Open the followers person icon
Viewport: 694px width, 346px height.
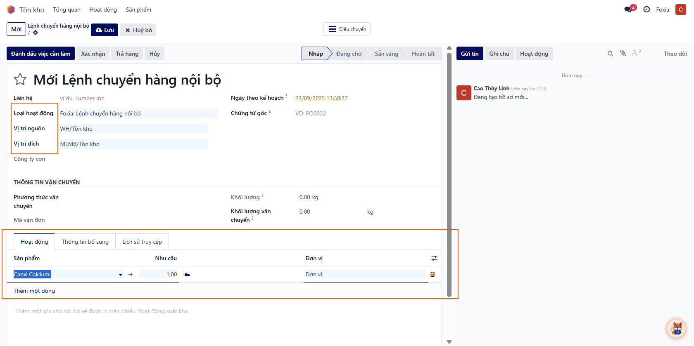[635, 54]
